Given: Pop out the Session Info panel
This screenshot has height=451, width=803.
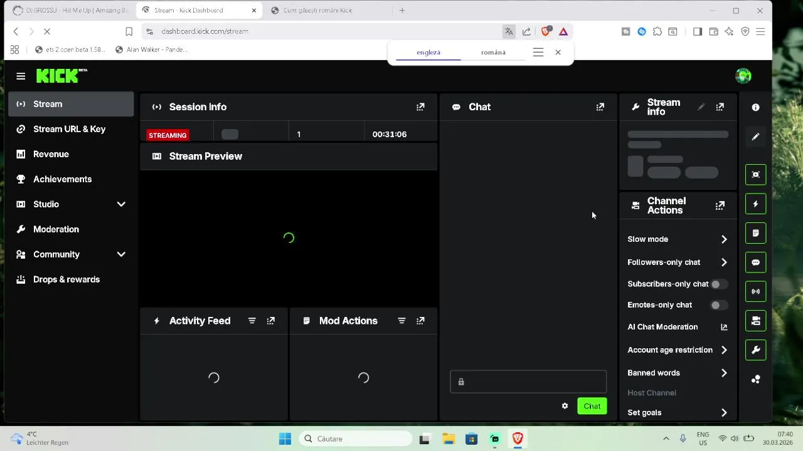Looking at the screenshot, I should pos(420,107).
